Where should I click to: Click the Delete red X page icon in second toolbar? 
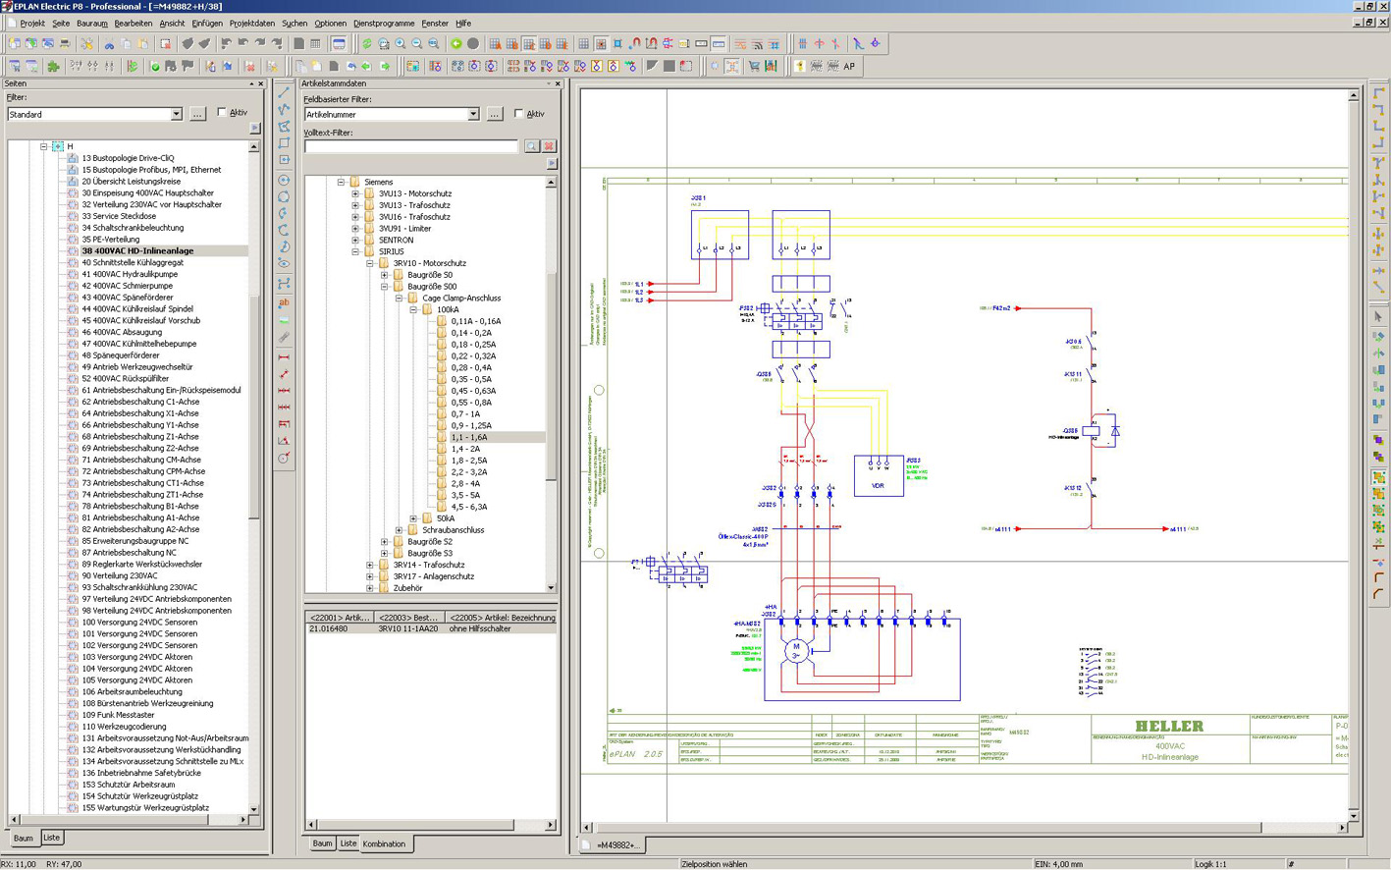click(x=249, y=67)
